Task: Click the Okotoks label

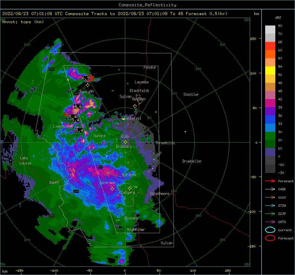Action: click(131, 218)
